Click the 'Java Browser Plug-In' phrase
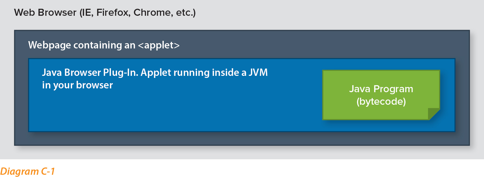Image resolution: width=484 pixels, height=180 pixels. [90, 73]
